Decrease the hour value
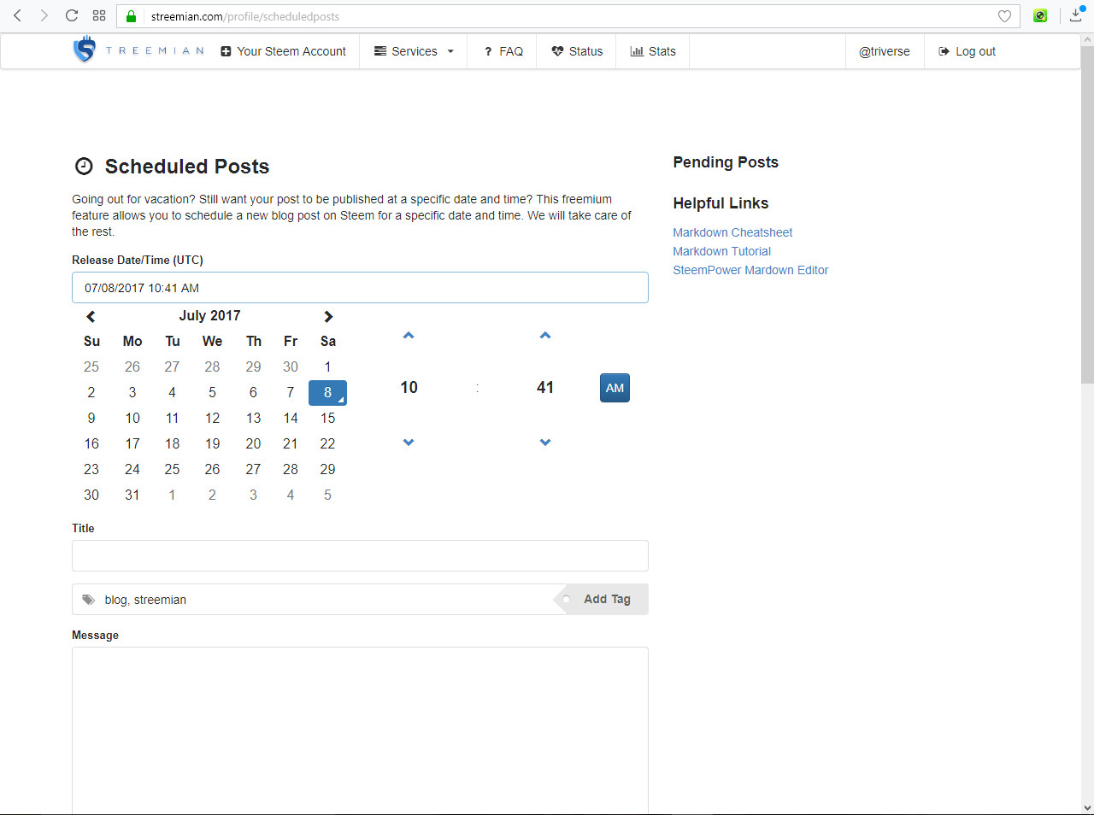 (409, 443)
